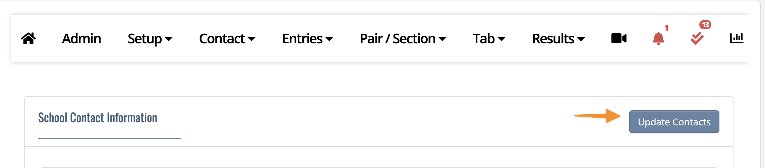The image size is (765, 168).
Task: Open the red bell notifications icon
Action: pyautogui.click(x=658, y=39)
